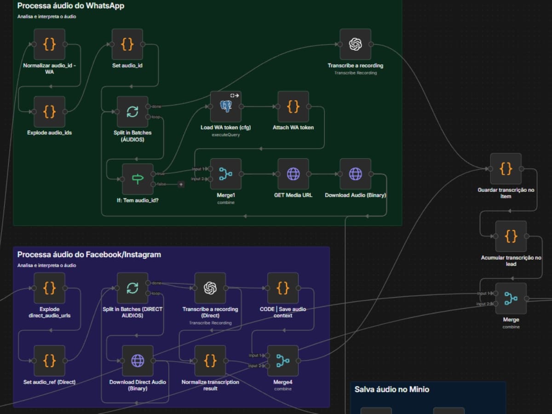The height and width of the screenshot is (414, 552).
Task: Click the connection line between Merge1 and GET Media URL
Action: click(x=260, y=174)
